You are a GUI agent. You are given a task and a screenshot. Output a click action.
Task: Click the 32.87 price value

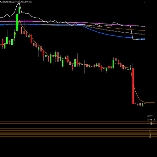[x=150, y=116]
